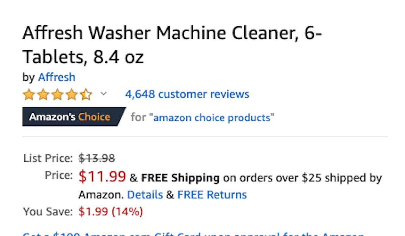Open the shipping Details link
The image size is (405, 236).
145,195
